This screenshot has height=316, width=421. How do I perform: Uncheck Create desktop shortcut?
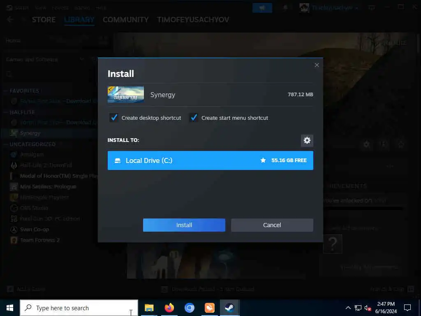[114, 118]
